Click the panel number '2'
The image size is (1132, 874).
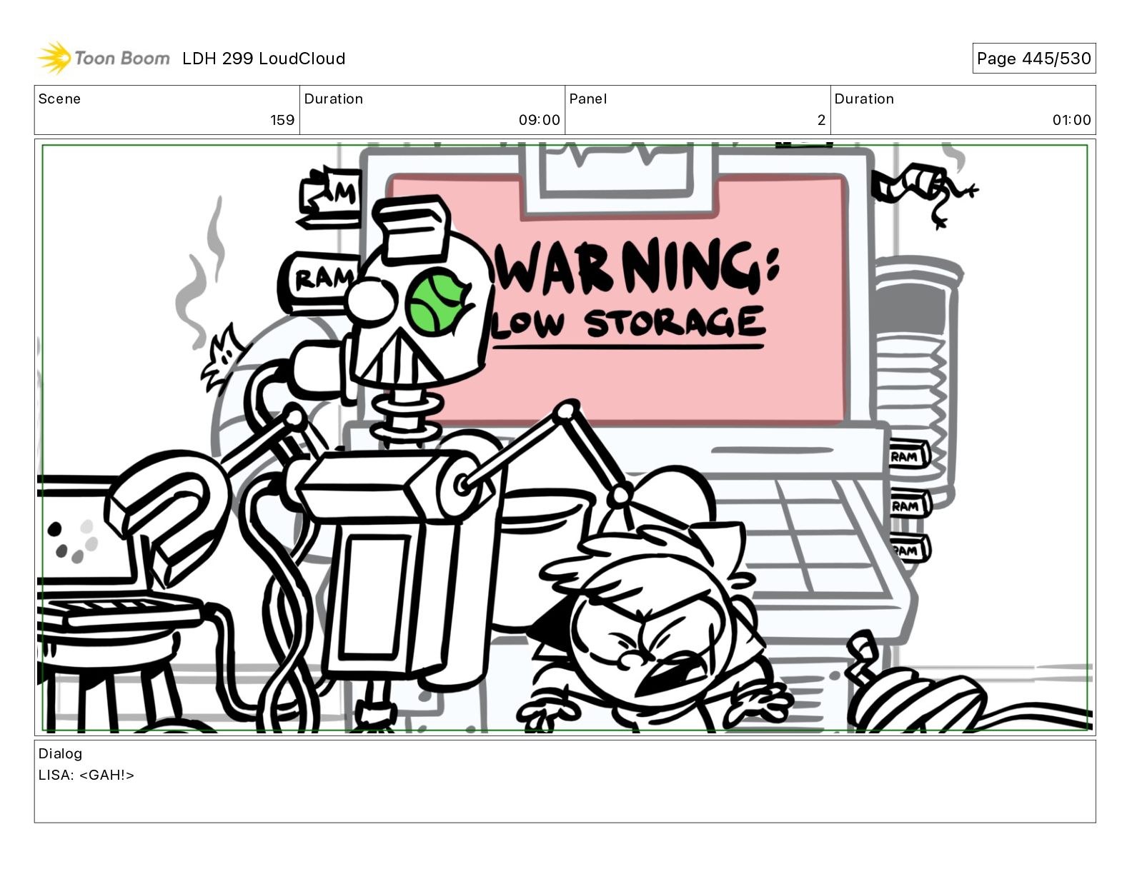pyautogui.click(x=821, y=120)
